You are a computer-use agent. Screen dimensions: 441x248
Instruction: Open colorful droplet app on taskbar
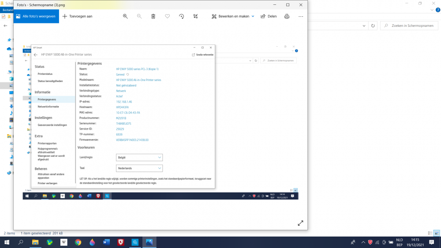coord(92,242)
